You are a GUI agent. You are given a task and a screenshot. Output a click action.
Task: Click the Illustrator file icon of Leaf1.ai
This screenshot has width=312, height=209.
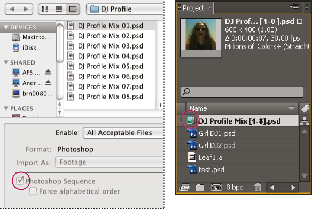[x=192, y=157]
